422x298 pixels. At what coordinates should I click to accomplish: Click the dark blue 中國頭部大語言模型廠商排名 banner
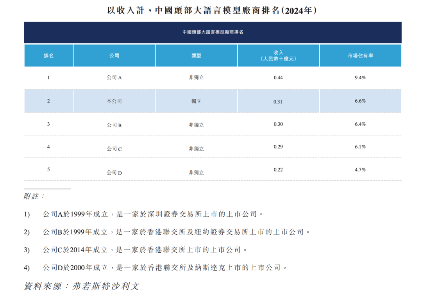tap(213, 32)
